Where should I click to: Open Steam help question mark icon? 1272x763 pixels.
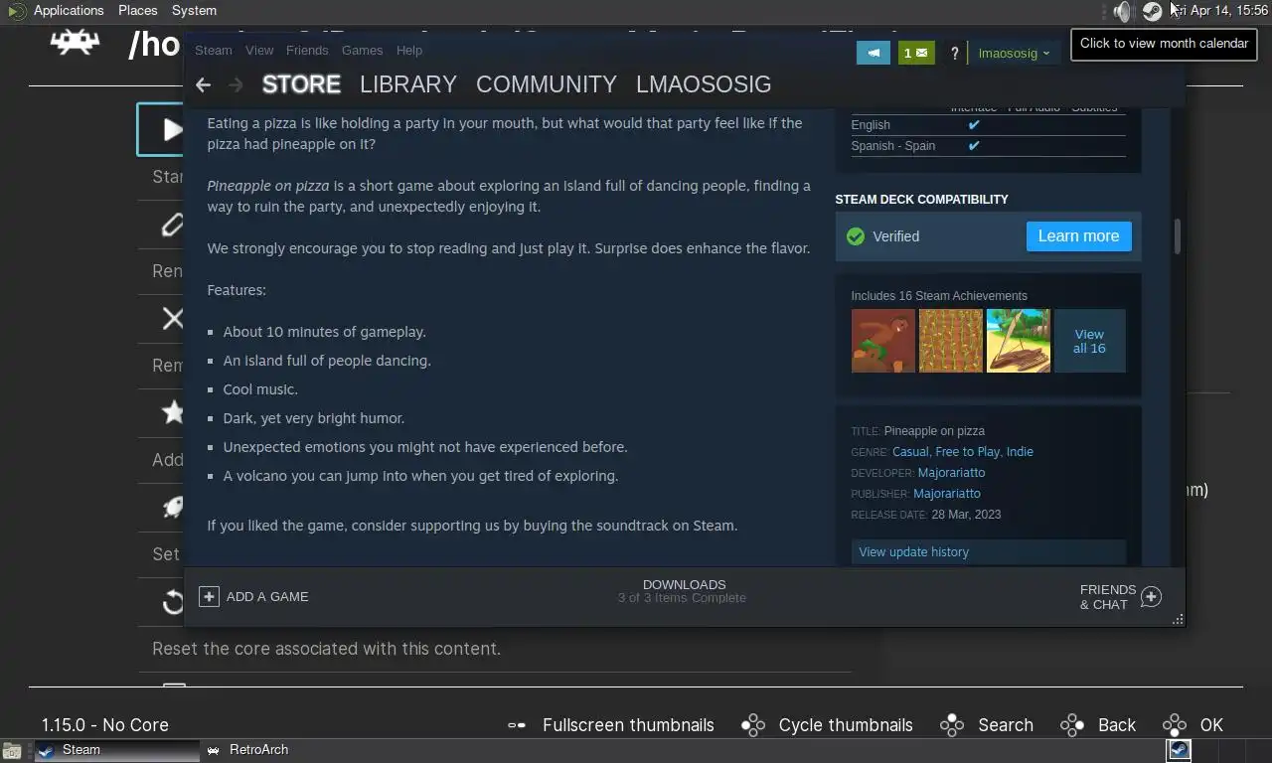[x=954, y=54]
